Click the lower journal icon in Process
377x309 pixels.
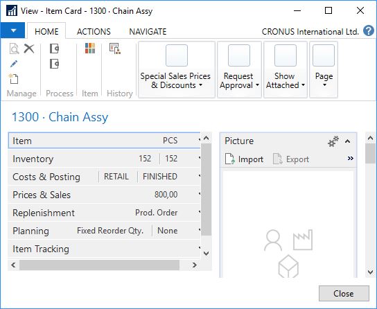click(54, 64)
